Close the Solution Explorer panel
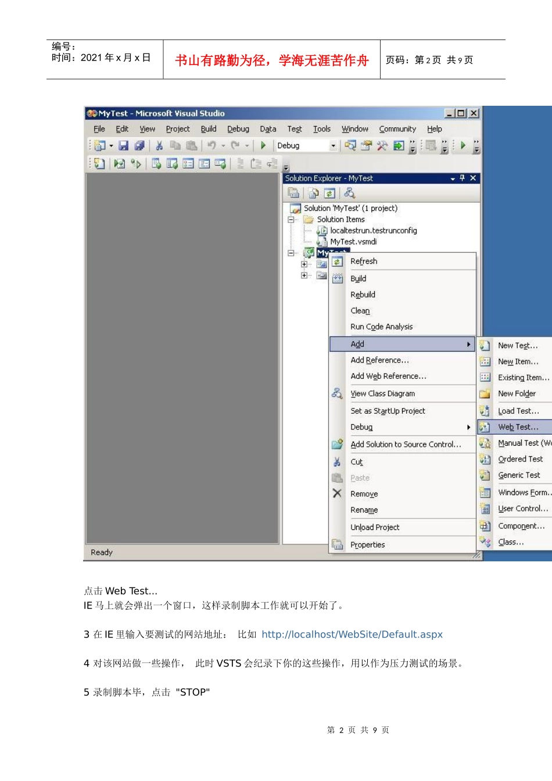The image size is (552, 781). [x=473, y=178]
